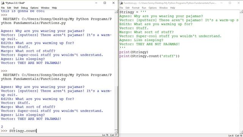Click 'print(Stringy)' line in editor
Viewport: 243px width, 137px height.
[134, 52]
